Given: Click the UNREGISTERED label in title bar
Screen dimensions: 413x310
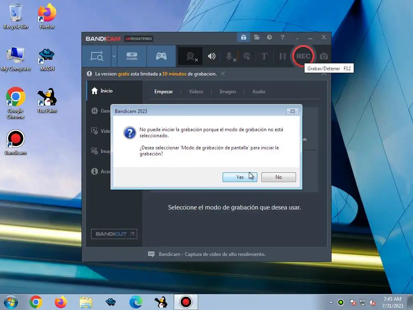Looking at the screenshot, I should 139,39.
